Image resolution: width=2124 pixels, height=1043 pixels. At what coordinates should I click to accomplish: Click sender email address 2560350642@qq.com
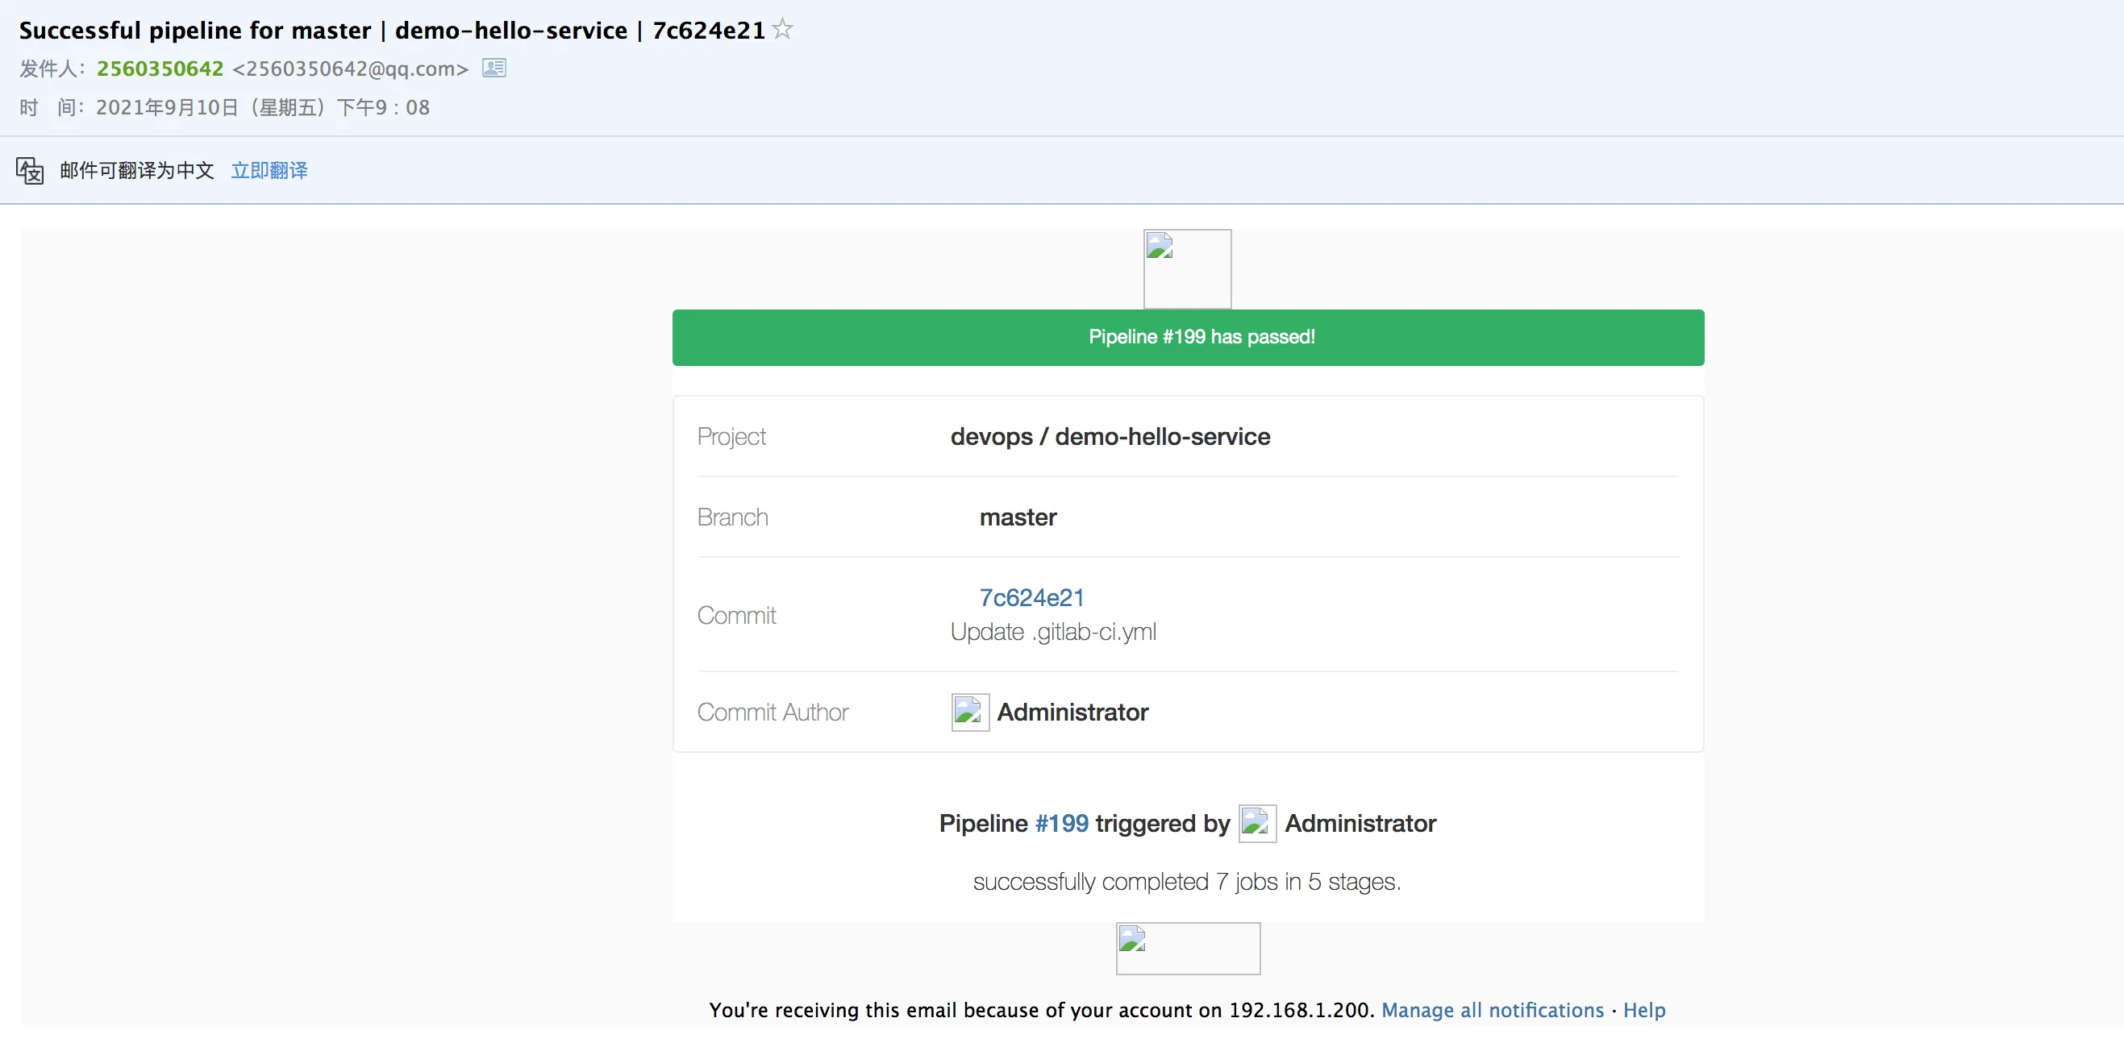351,69
